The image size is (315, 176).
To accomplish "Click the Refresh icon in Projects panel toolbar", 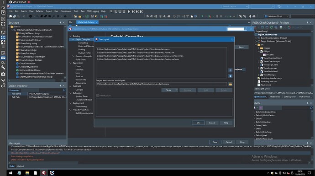I will [x=272, y=27].
